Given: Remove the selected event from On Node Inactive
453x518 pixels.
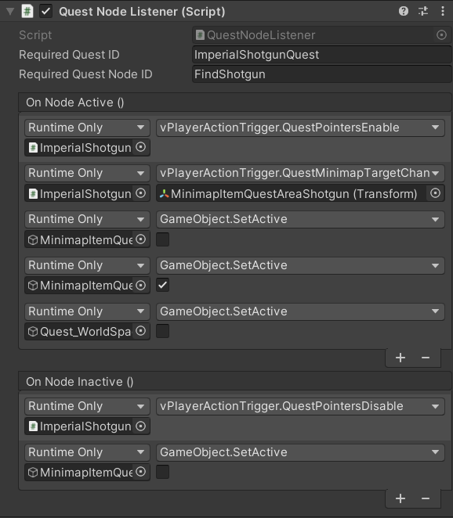Looking at the screenshot, I should point(426,498).
